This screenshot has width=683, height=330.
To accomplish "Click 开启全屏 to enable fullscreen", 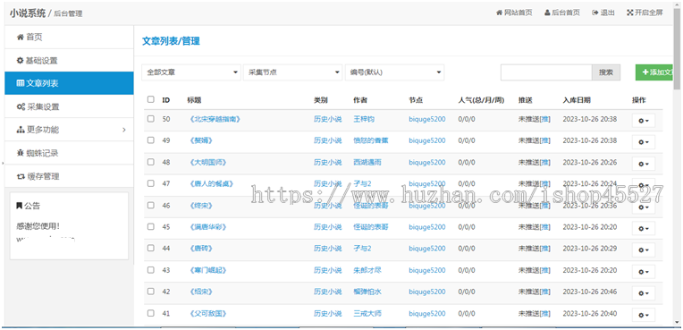I will click(645, 13).
